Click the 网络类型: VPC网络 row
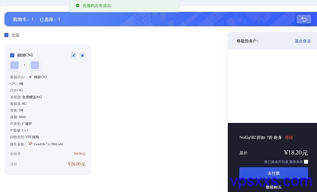Viewport: 317px width, 192px height. pos(25,137)
